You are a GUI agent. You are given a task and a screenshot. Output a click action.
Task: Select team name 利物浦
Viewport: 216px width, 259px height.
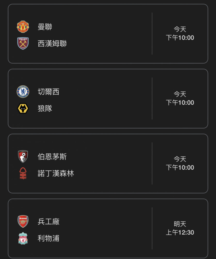click(49, 238)
